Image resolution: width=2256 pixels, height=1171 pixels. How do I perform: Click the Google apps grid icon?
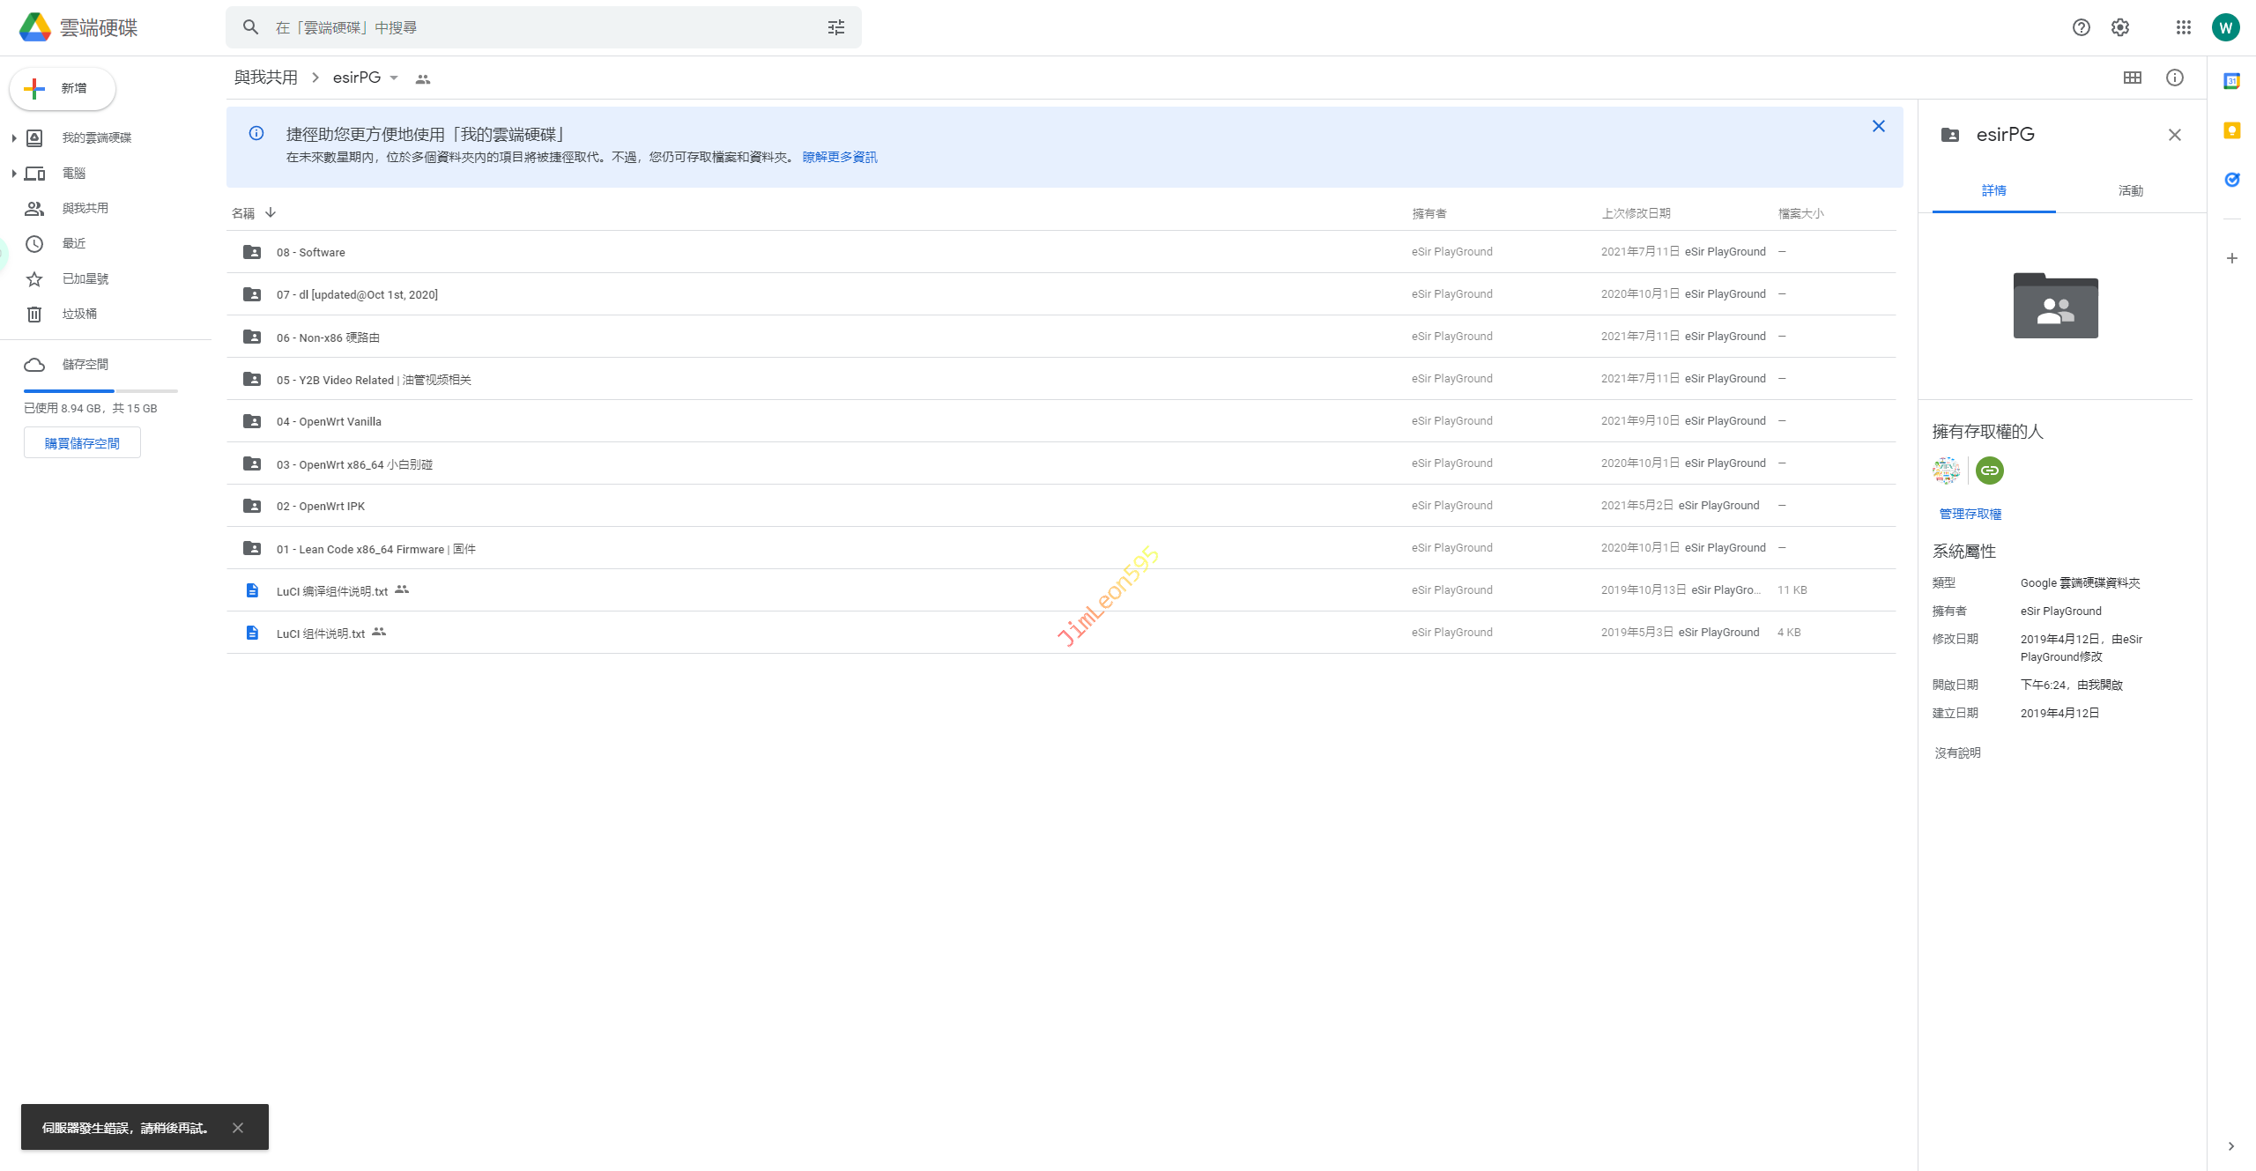pos(2183,27)
